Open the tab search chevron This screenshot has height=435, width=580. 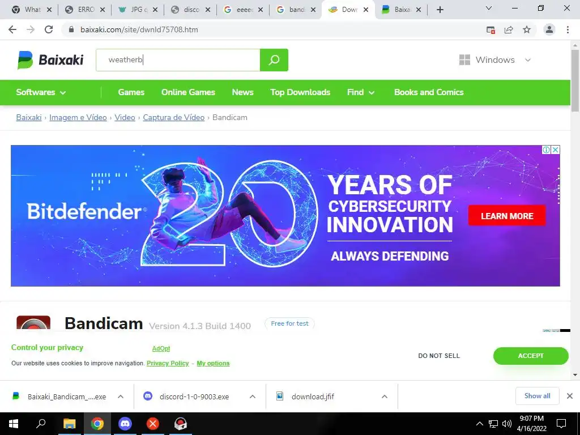click(489, 8)
